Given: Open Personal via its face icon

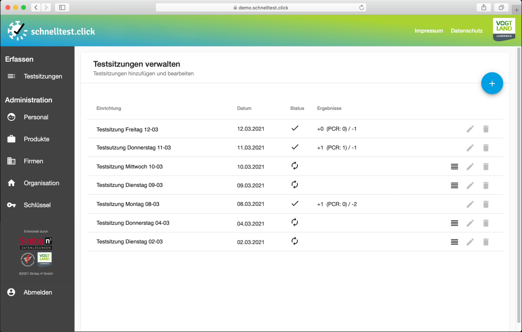Looking at the screenshot, I should (11, 117).
